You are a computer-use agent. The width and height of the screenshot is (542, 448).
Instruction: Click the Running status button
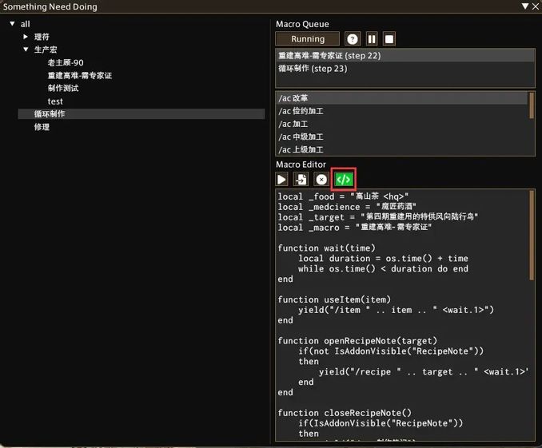click(308, 38)
